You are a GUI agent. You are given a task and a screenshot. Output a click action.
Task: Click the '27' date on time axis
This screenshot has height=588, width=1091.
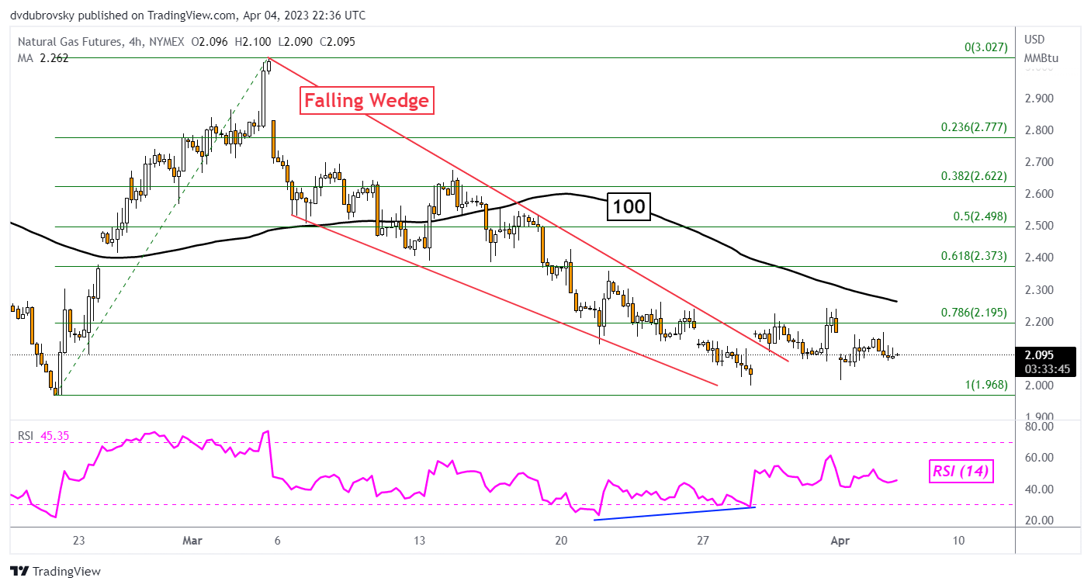704,541
